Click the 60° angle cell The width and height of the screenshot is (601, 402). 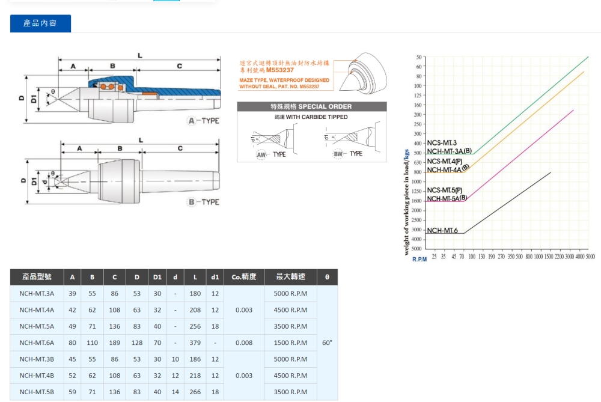(x=327, y=343)
